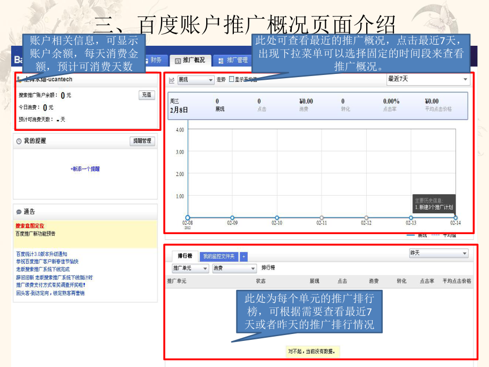
Task: Open the 昨天 dropdown in ranking panel
Action: click(x=439, y=253)
